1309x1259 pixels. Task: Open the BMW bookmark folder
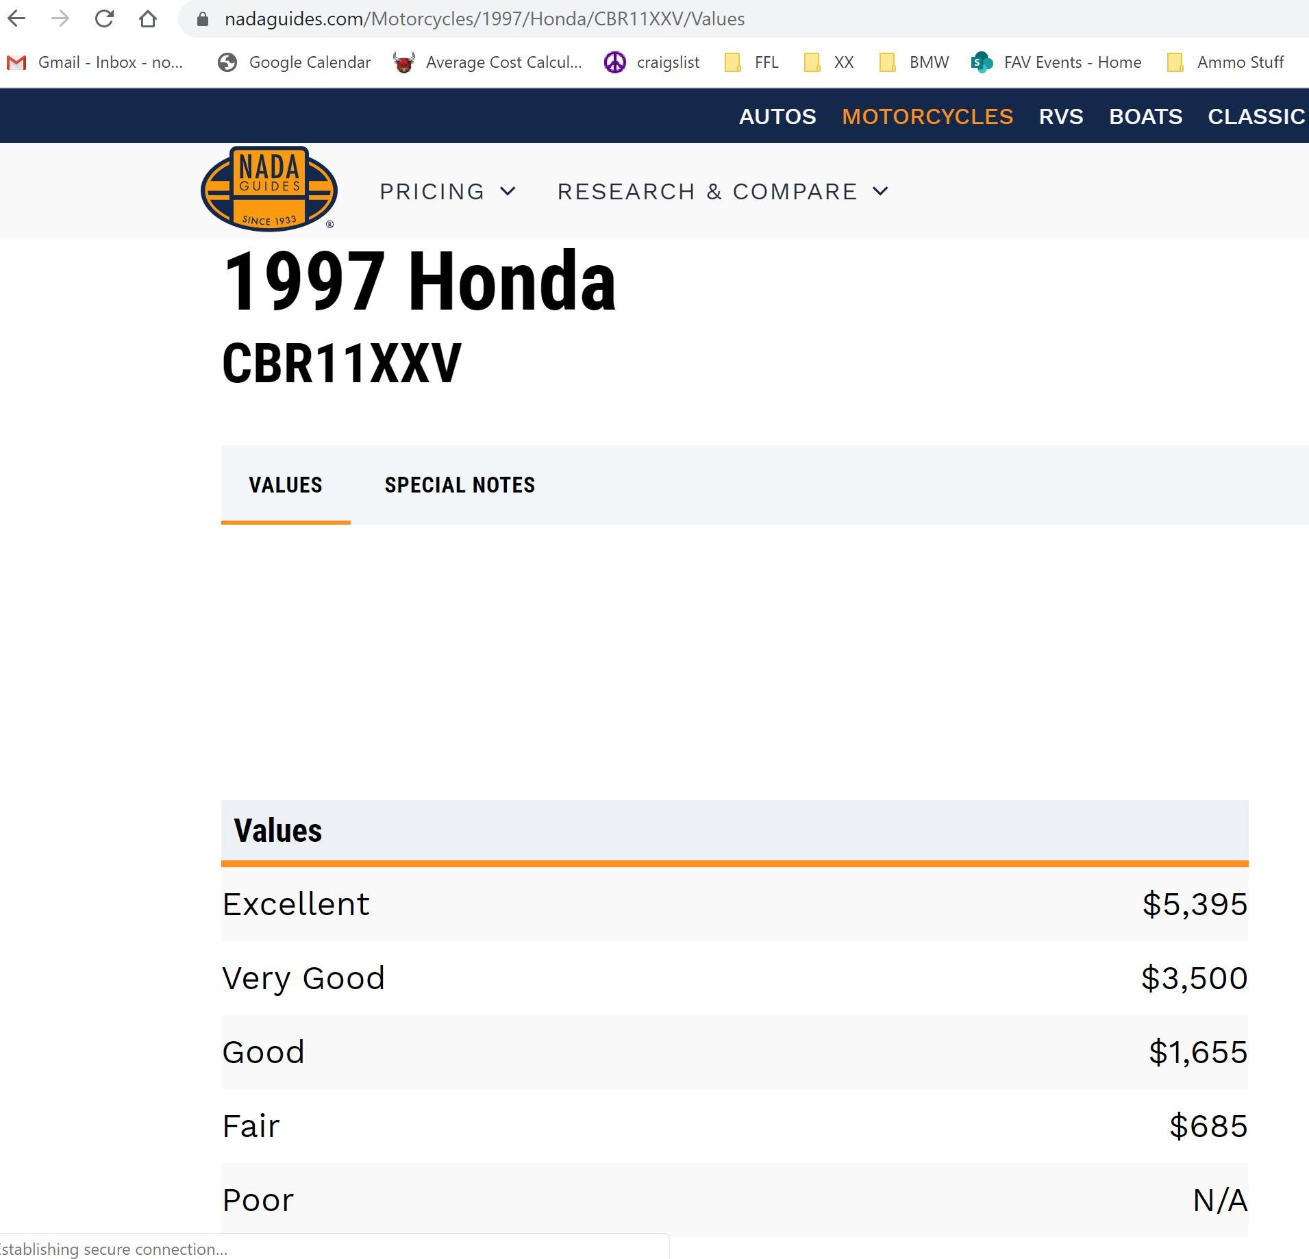click(x=914, y=62)
